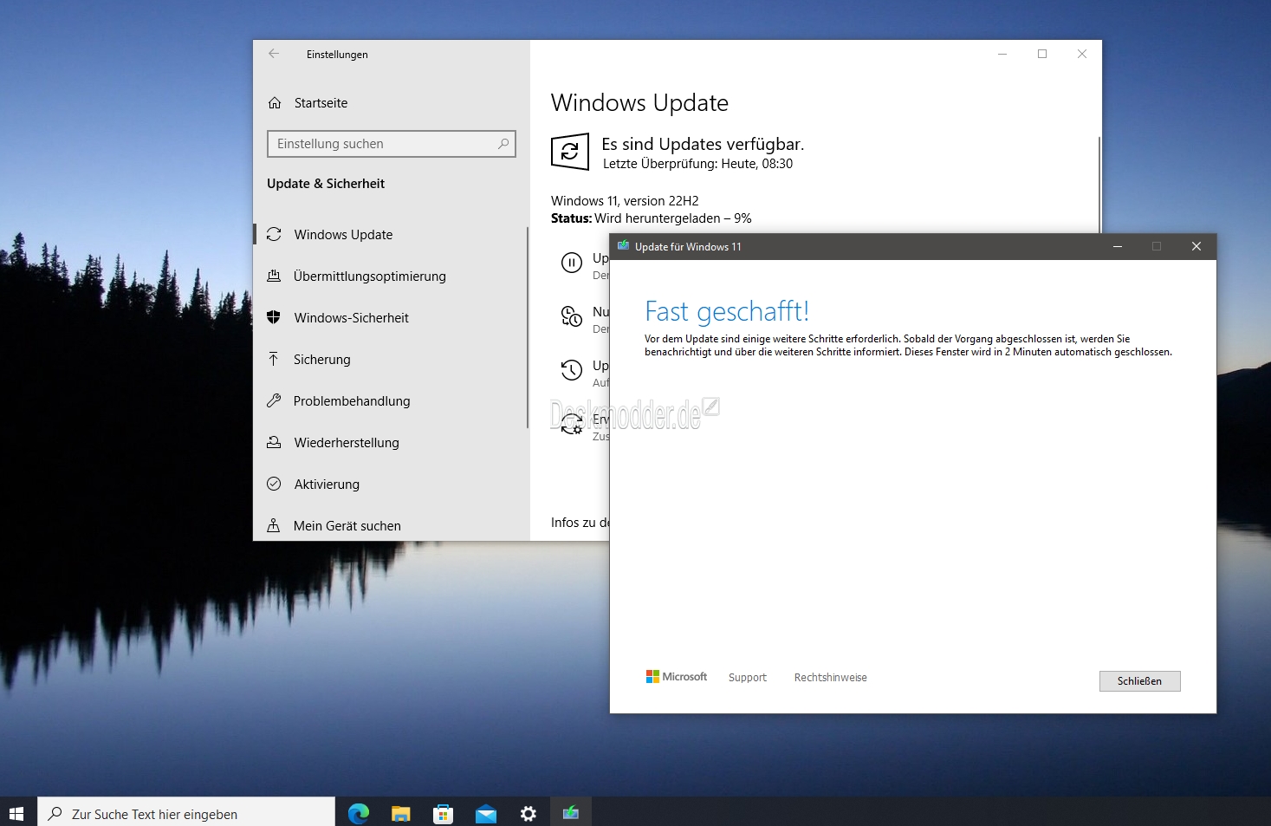
Task: Close the Einstellungen window
Action: pyautogui.click(x=1082, y=54)
